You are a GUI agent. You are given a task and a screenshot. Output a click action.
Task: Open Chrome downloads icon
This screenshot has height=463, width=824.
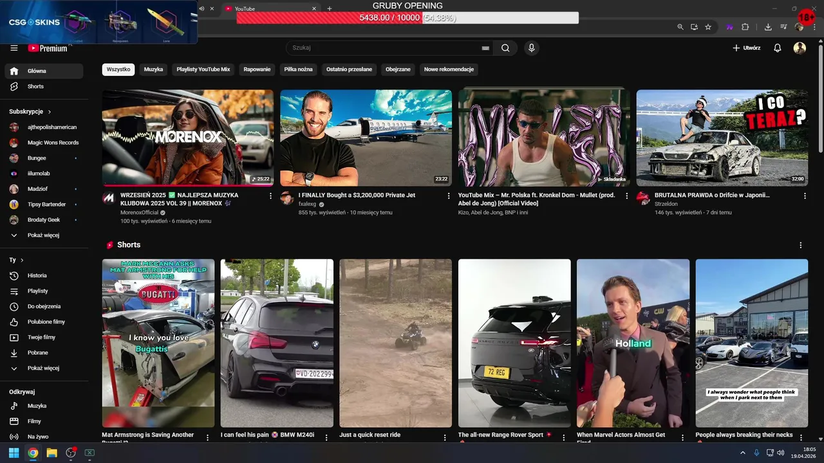[x=768, y=27]
